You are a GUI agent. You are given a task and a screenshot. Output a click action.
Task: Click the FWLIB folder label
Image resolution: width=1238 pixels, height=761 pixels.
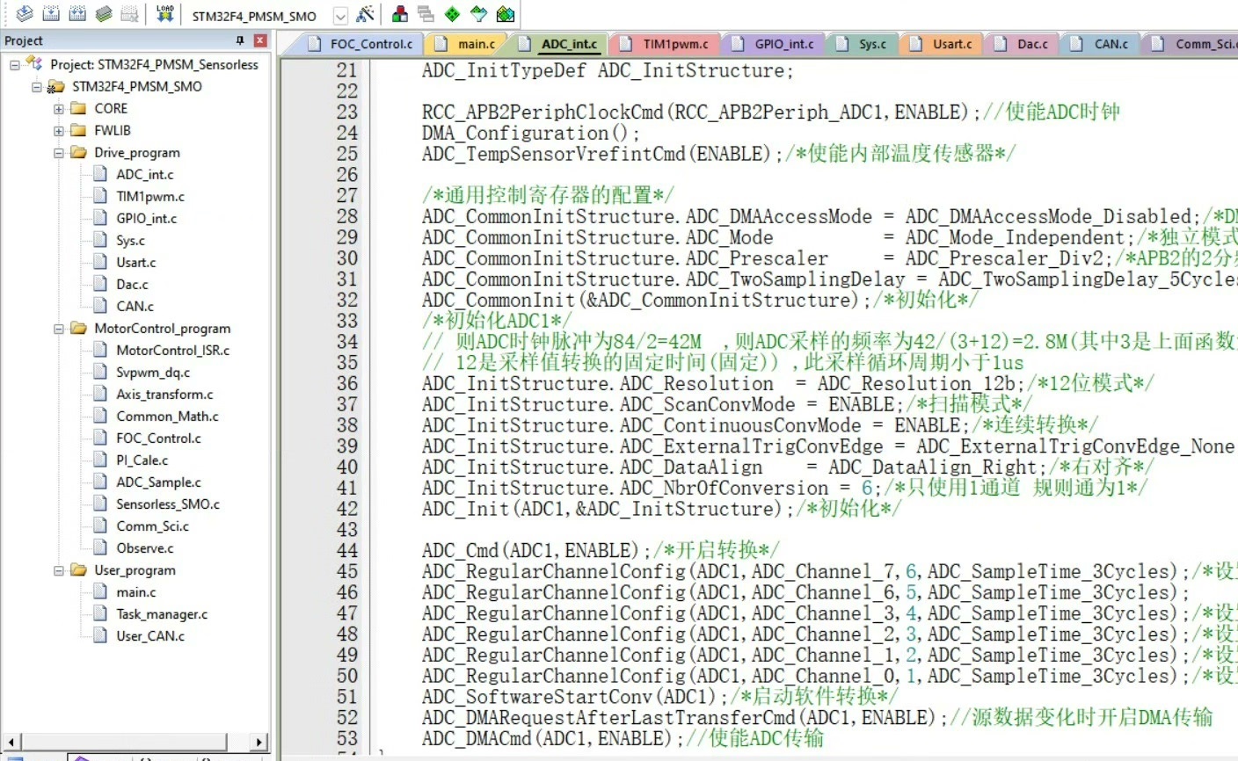113,130
